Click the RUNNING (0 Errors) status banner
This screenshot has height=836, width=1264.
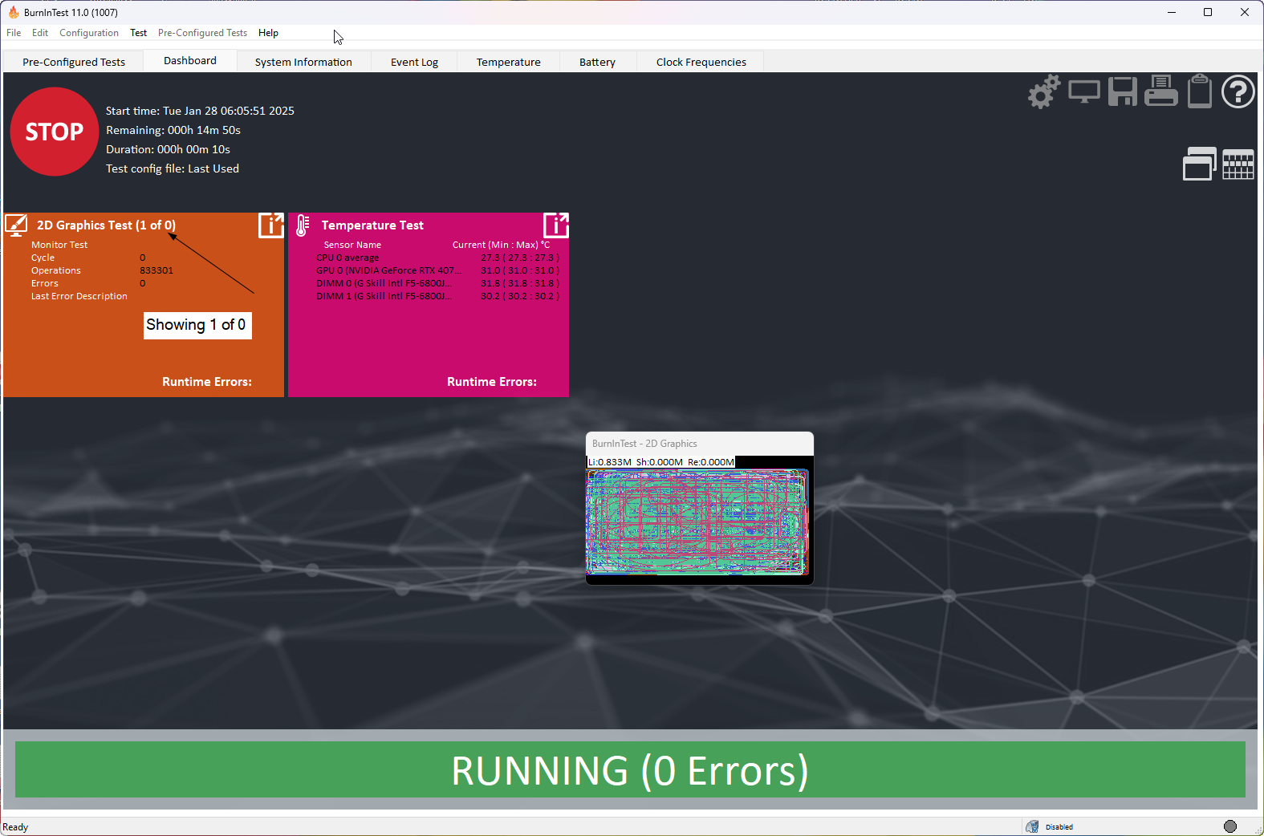click(630, 769)
